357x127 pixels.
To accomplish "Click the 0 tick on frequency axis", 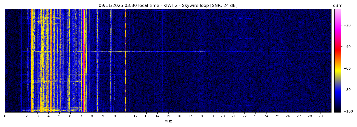I will coord(5,116).
